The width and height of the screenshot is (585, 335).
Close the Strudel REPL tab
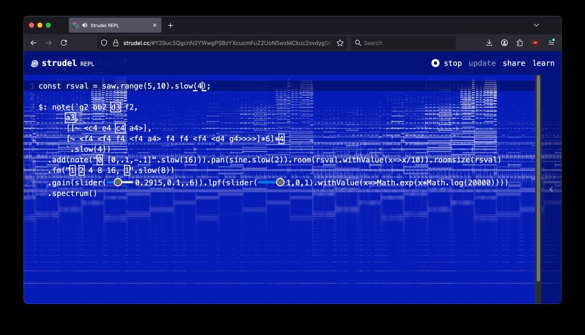[155, 25]
